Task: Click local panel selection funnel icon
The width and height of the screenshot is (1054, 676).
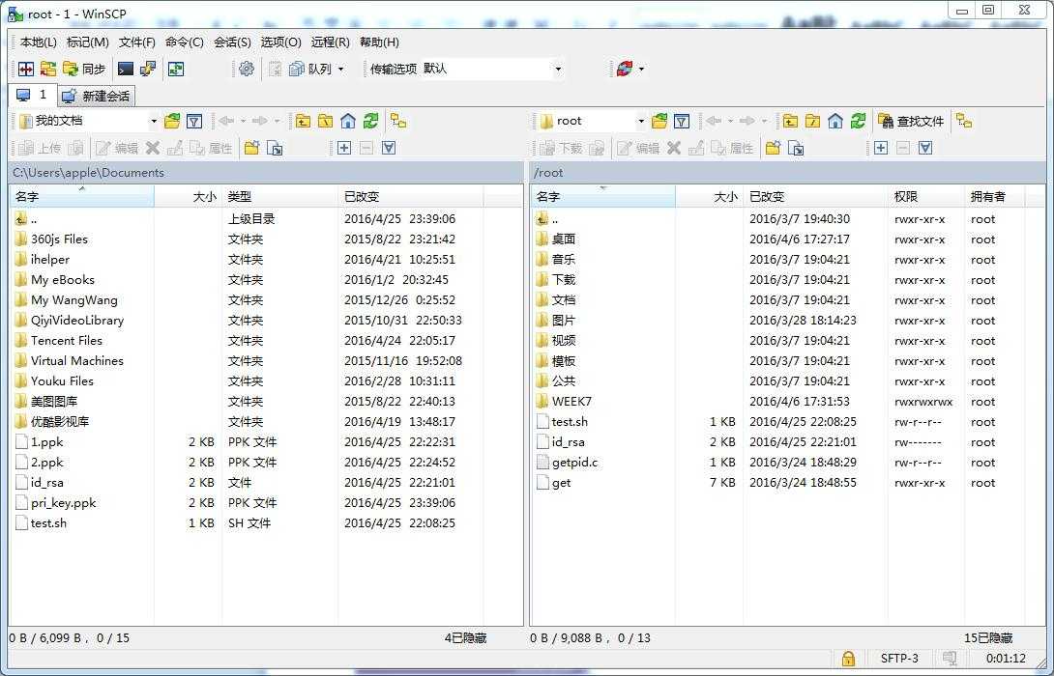Action: 389,148
